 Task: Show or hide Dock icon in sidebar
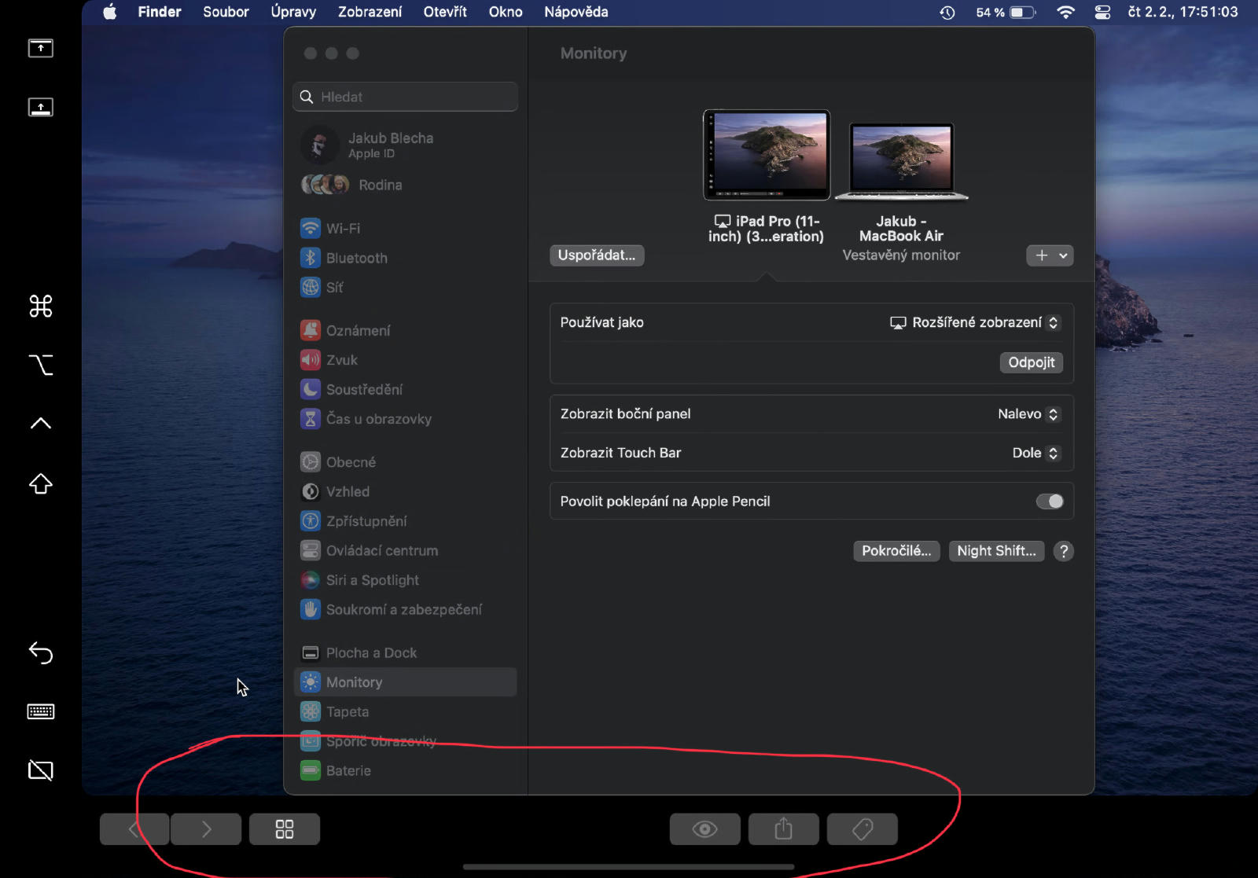[x=41, y=107]
